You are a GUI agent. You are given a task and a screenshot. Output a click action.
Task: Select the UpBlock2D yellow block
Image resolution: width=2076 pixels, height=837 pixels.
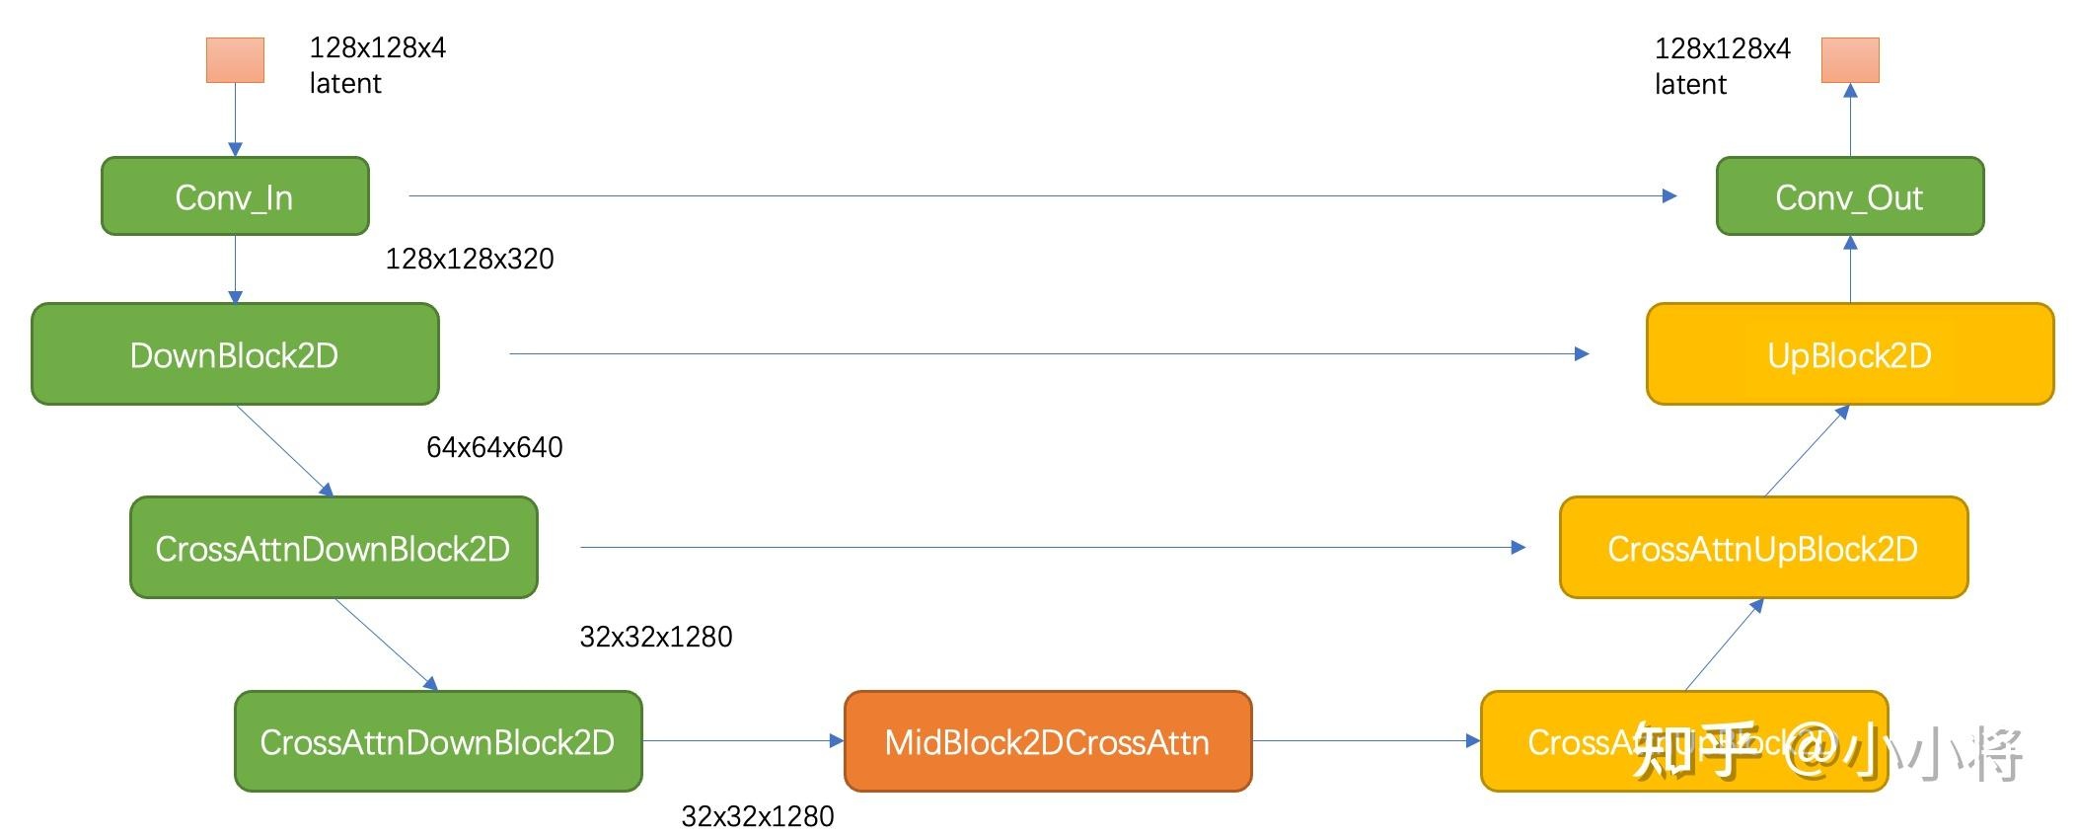click(x=1849, y=354)
